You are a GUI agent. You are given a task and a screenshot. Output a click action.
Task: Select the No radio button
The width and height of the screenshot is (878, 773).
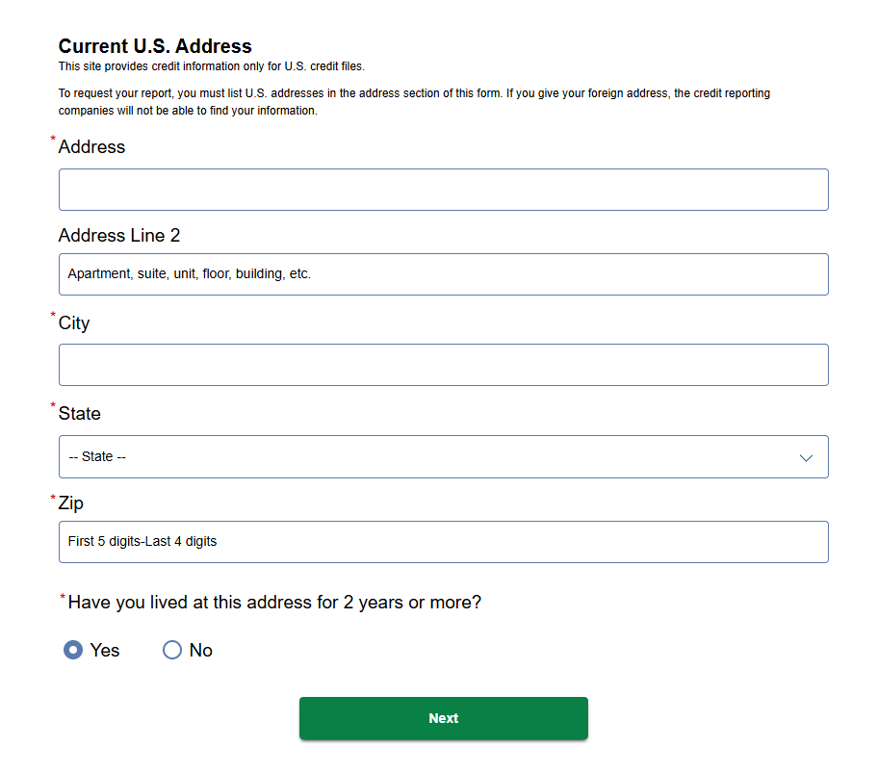[x=172, y=651]
